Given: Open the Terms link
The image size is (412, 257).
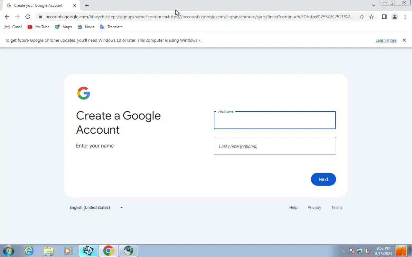Looking at the screenshot, I should tap(337, 208).
